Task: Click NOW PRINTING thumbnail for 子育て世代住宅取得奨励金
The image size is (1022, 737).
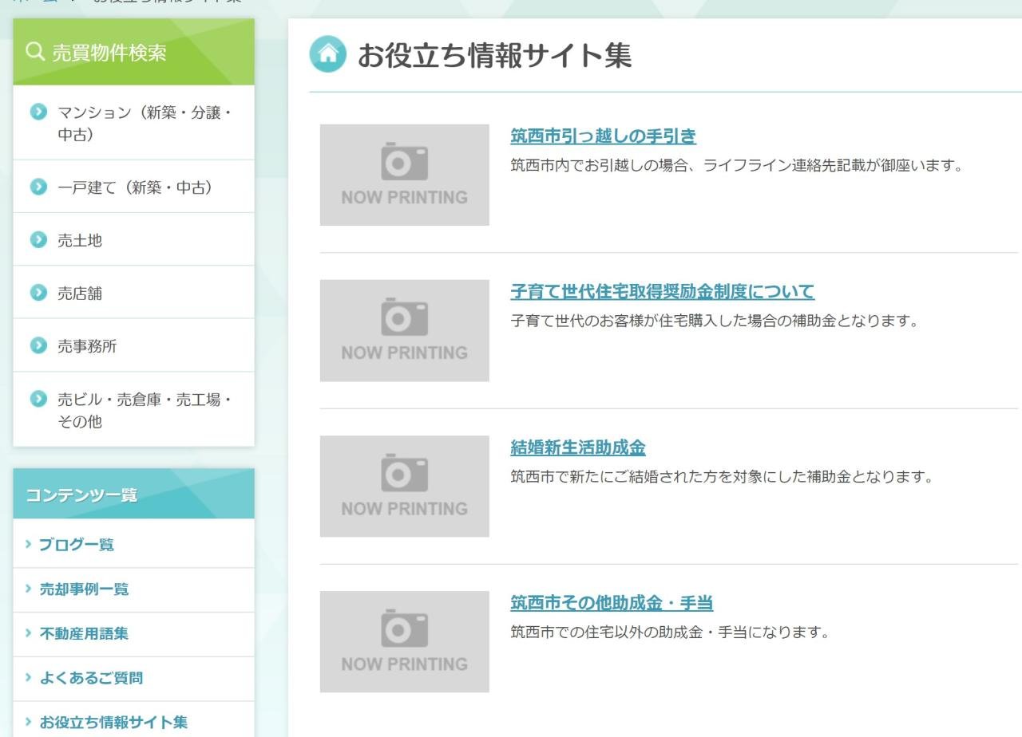Action: point(405,330)
